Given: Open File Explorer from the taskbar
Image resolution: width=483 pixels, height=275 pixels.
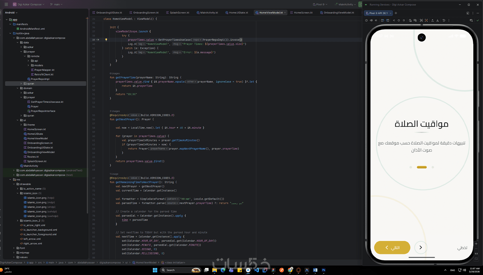Looking at the screenshot, I should click(215, 270).
